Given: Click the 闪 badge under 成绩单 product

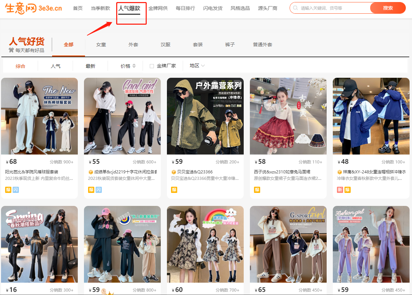Looking at the screenshot, I should pos(98,190).
